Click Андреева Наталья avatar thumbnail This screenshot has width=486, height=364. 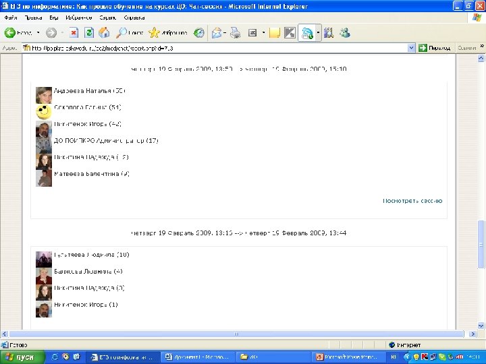[44, 95]
